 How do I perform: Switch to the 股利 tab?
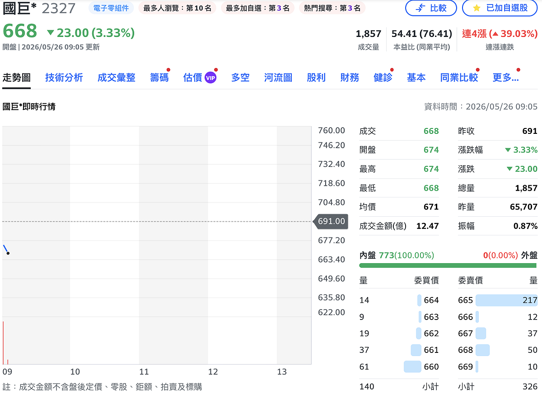[x=316, y=78]
